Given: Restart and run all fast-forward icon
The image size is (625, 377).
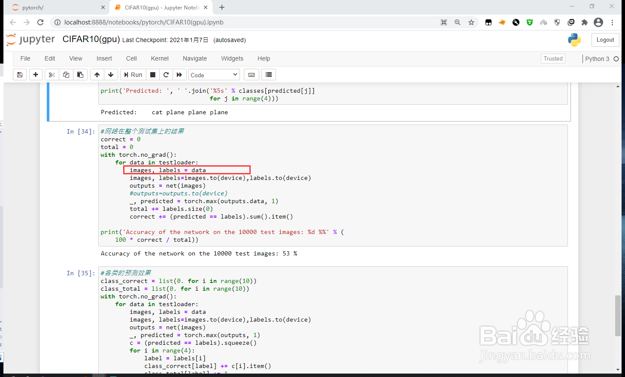Looking at the screenshot, I should pos(179,75).
